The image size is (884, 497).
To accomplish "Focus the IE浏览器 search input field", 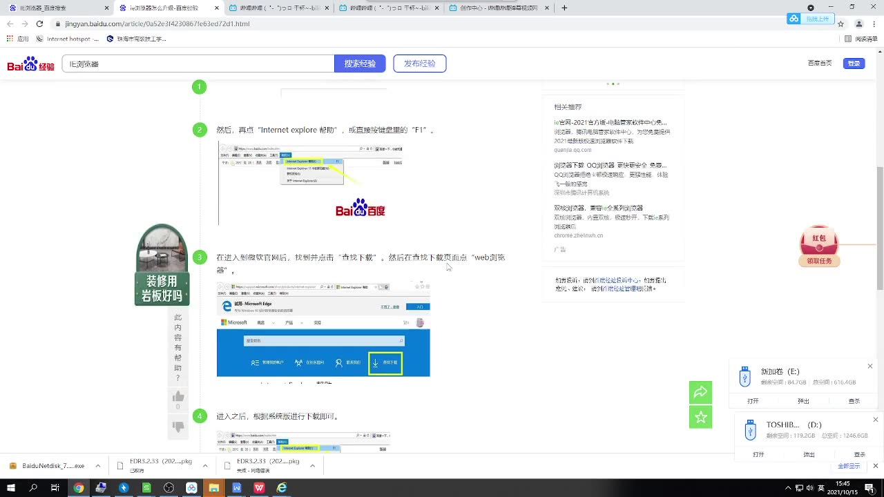I will coord(198,64).
